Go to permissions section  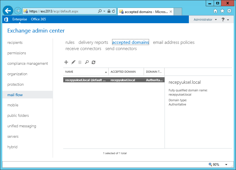[17, 53]
